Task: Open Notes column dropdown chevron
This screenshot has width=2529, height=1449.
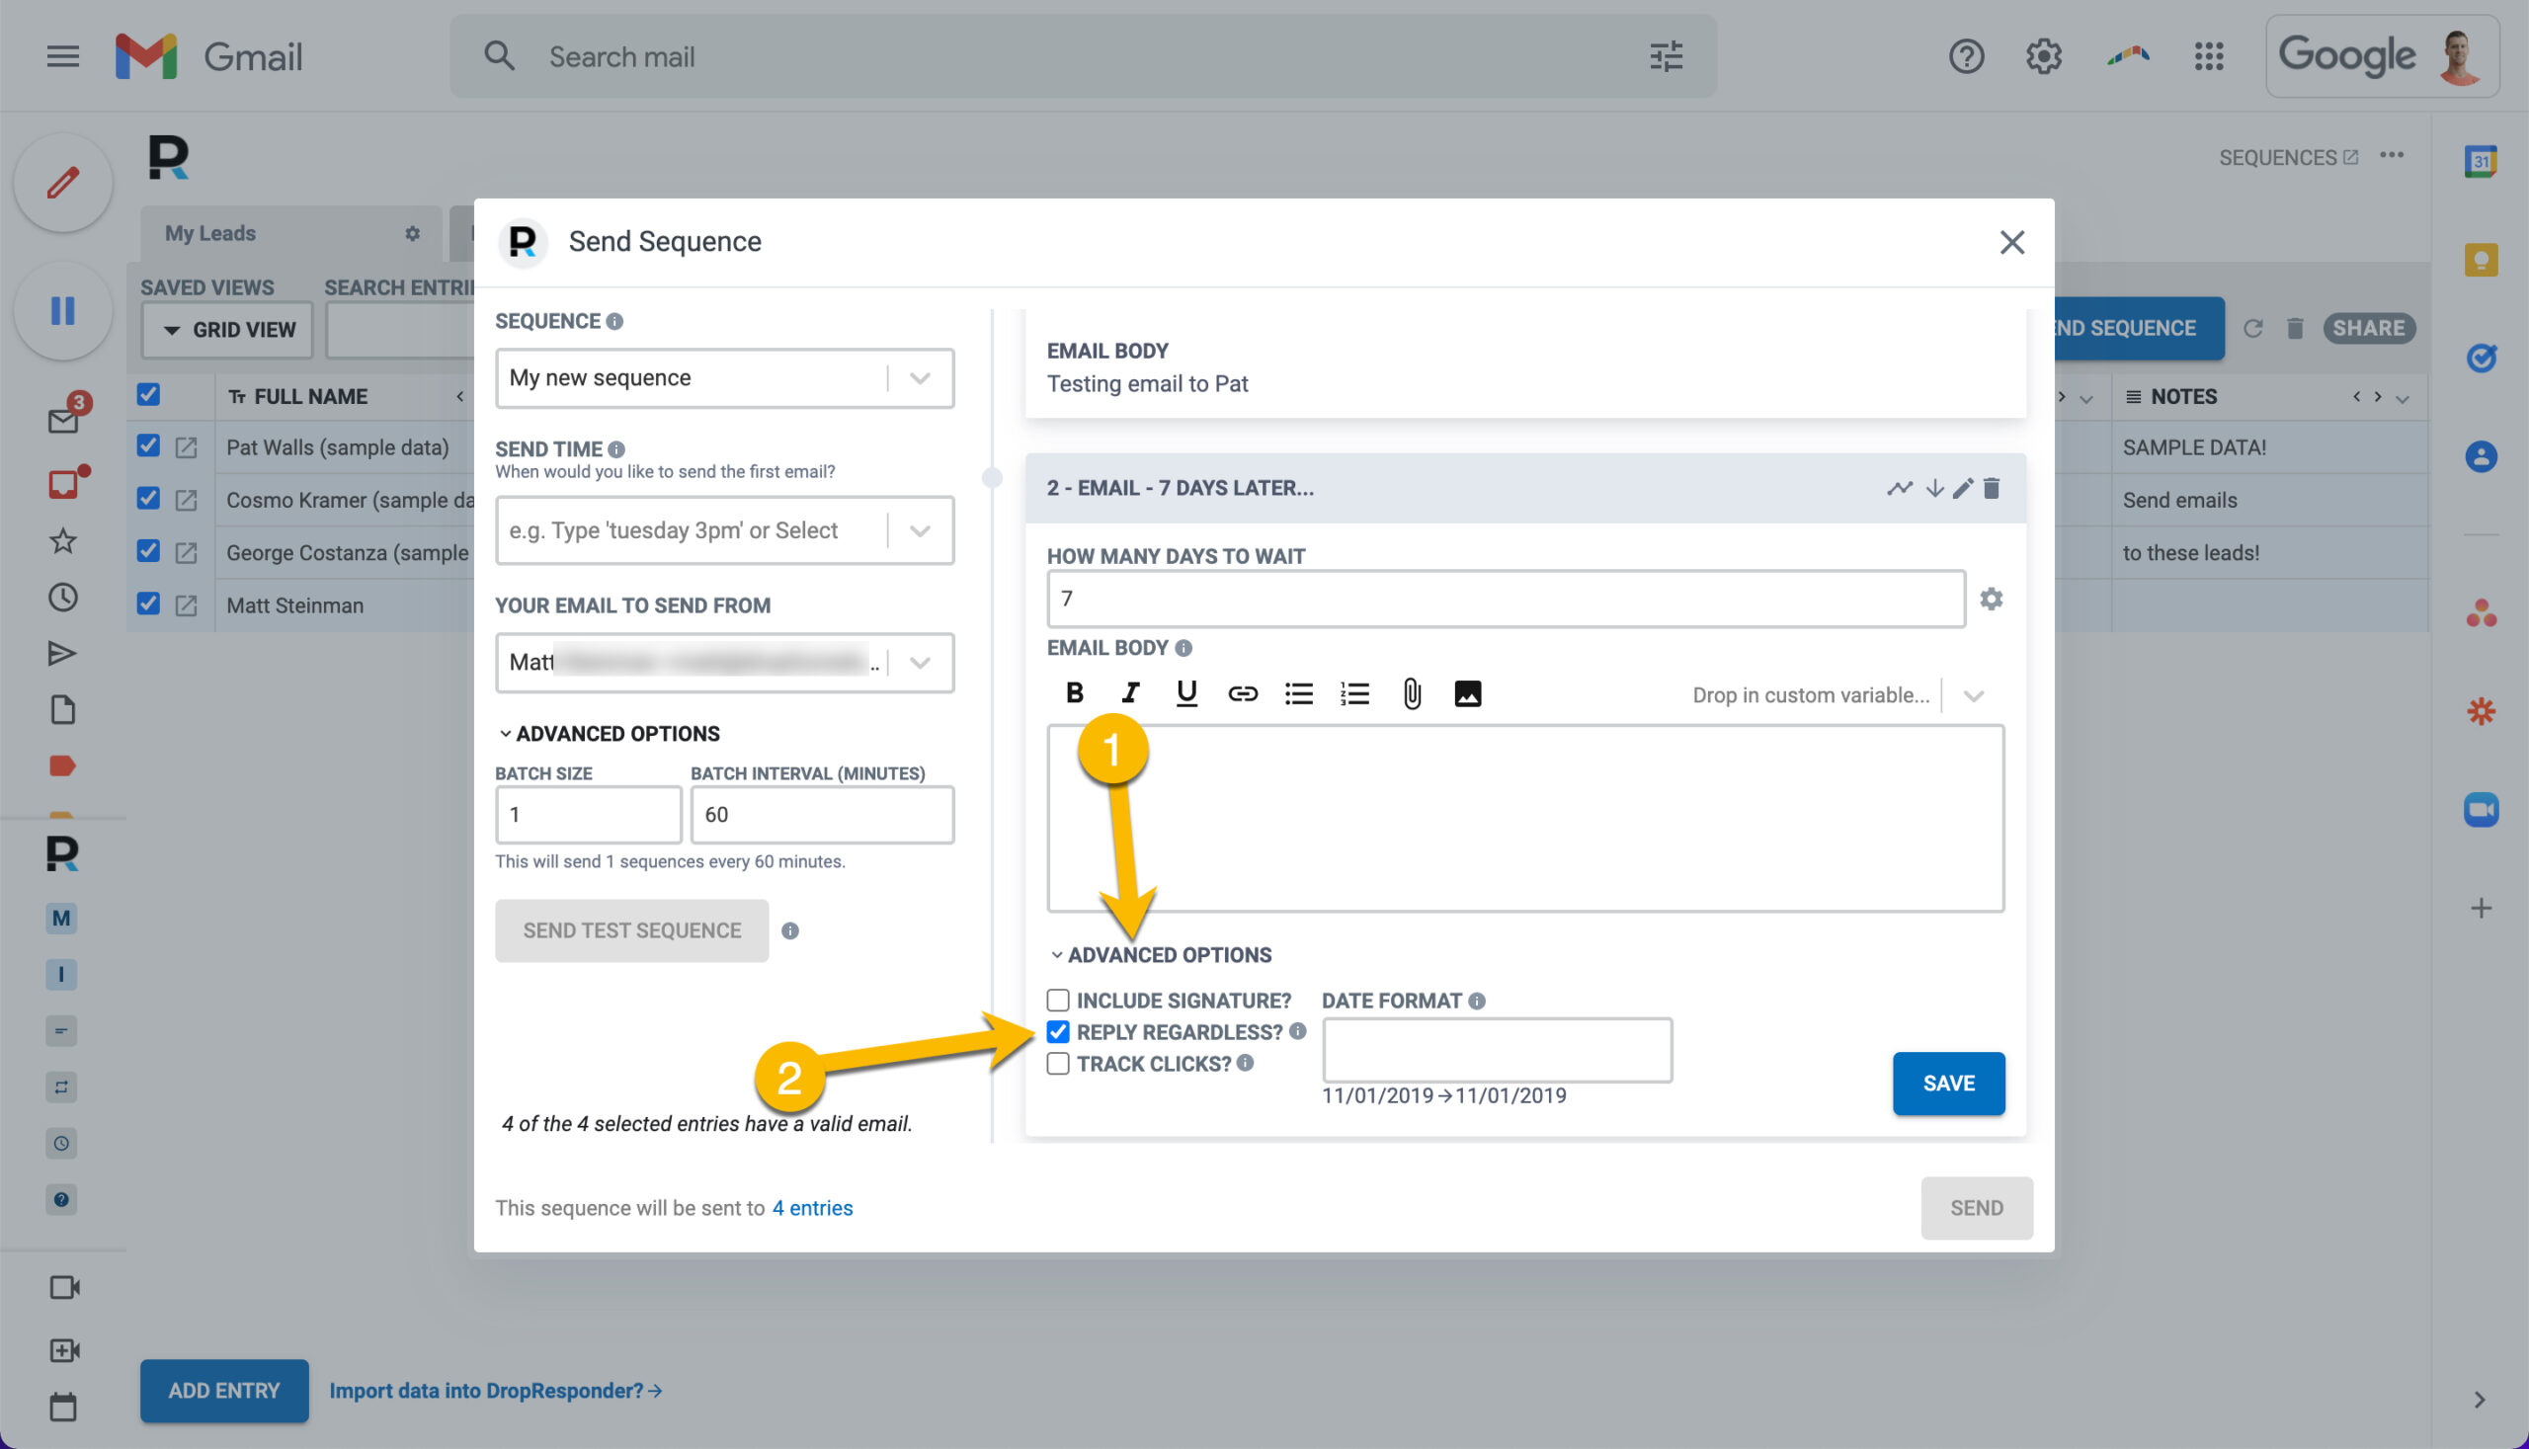Action: (2402, 398)
